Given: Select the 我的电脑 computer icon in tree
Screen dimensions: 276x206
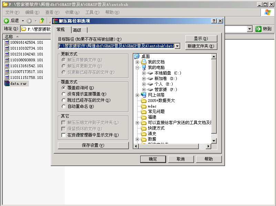Looking at the screenshot, I should tap(144, 68).
